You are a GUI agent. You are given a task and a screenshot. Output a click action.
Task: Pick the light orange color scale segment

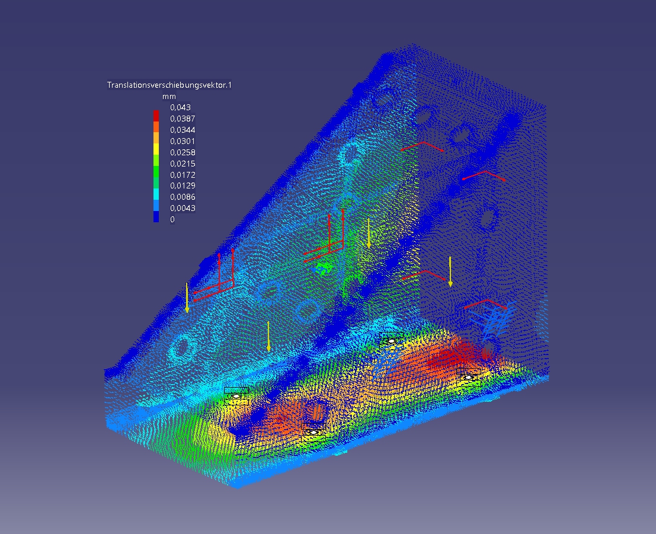click(x=156, y=138)
